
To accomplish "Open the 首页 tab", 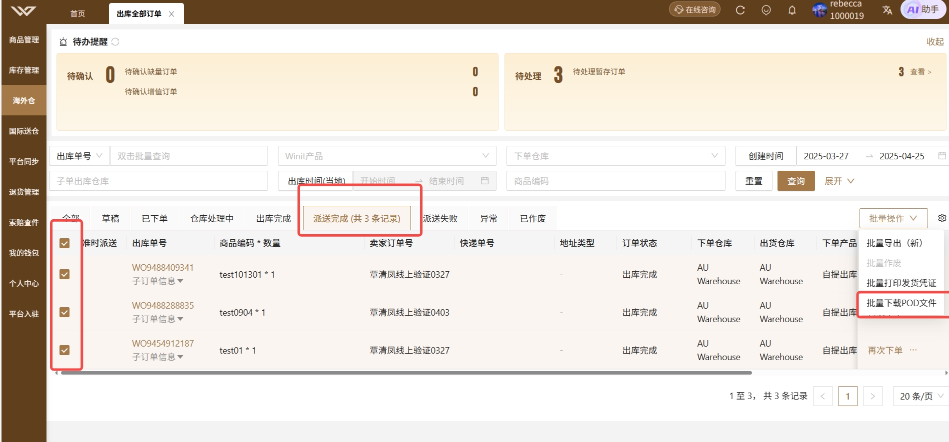I will (77, 14).
